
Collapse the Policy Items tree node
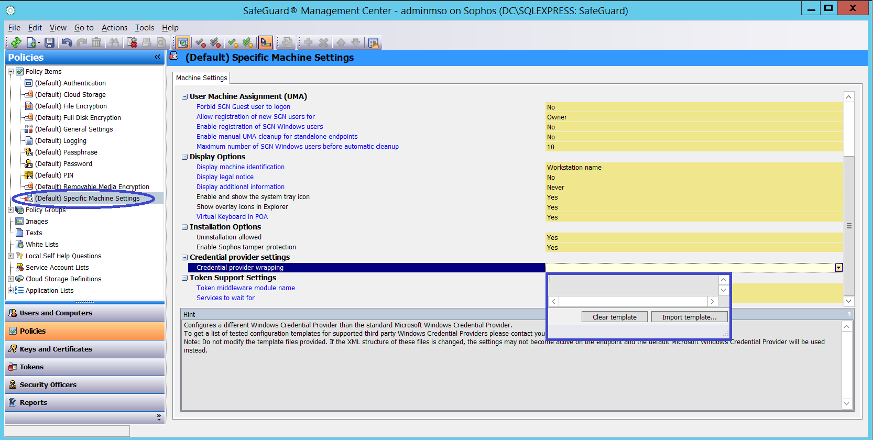(x=11, y=72)
